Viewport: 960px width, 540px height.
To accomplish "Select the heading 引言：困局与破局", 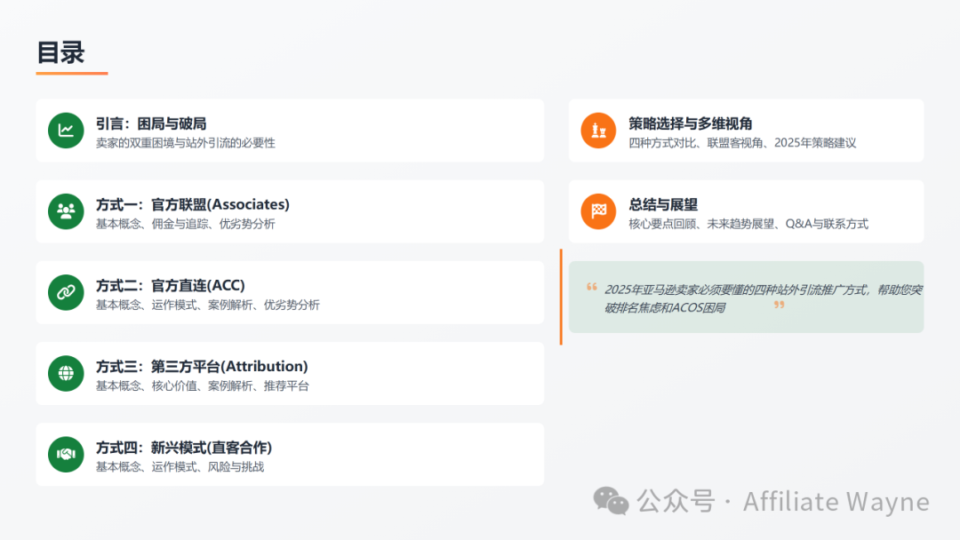I will click(x=151, y=123).
